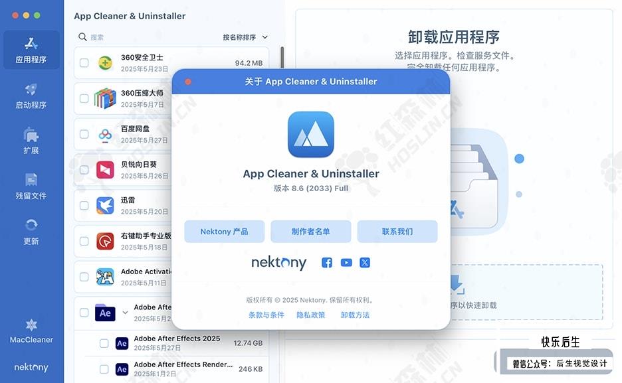Click the app list scrollbar
Viewport: 622px width, 383px height.
click(282, 58)
